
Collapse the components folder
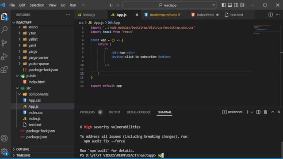click(42, 94)
